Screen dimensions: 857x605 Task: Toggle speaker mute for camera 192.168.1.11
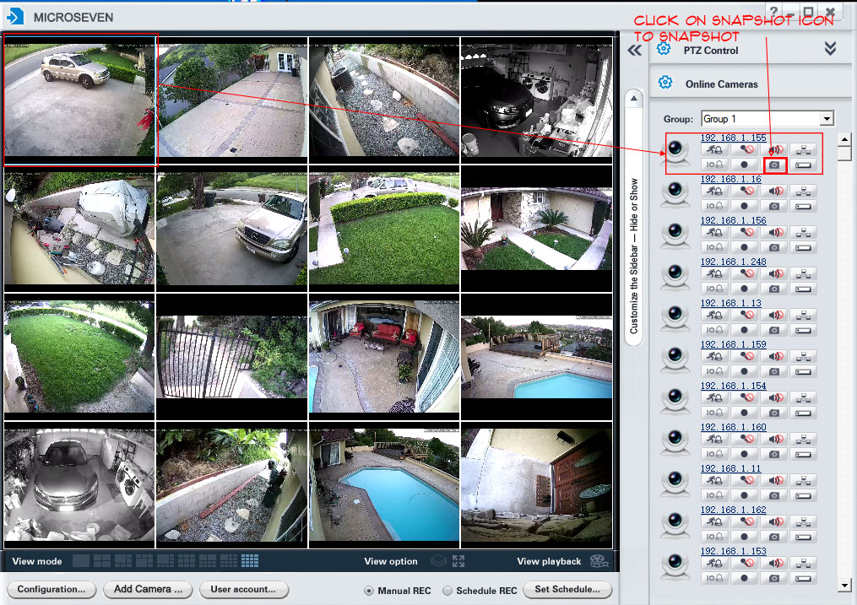(774, 480)
